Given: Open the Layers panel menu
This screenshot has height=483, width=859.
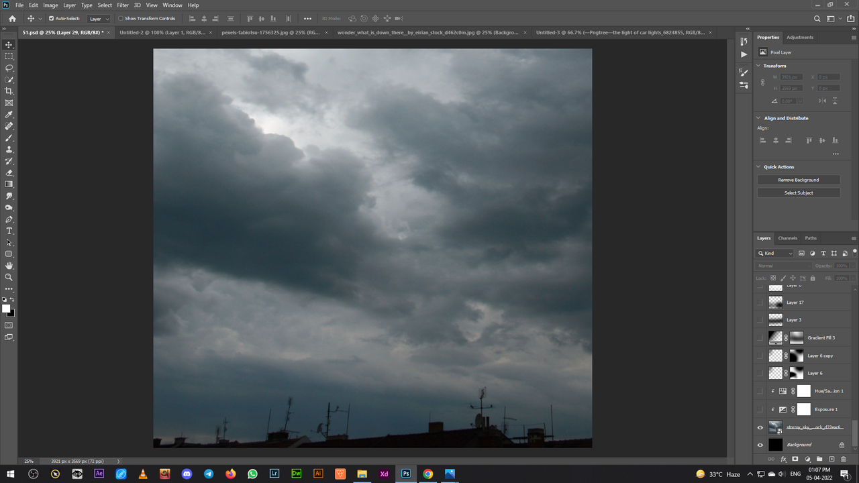Looking at the screenshot, I should pos(854,238).
